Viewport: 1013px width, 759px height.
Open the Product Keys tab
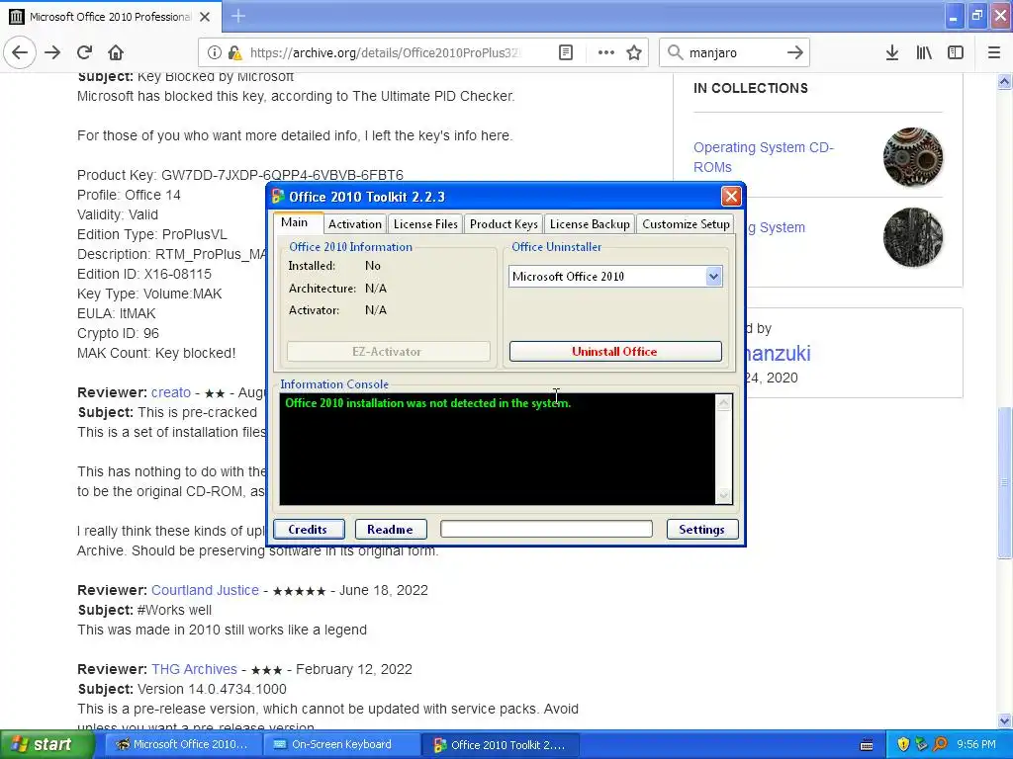pos(504,224)
